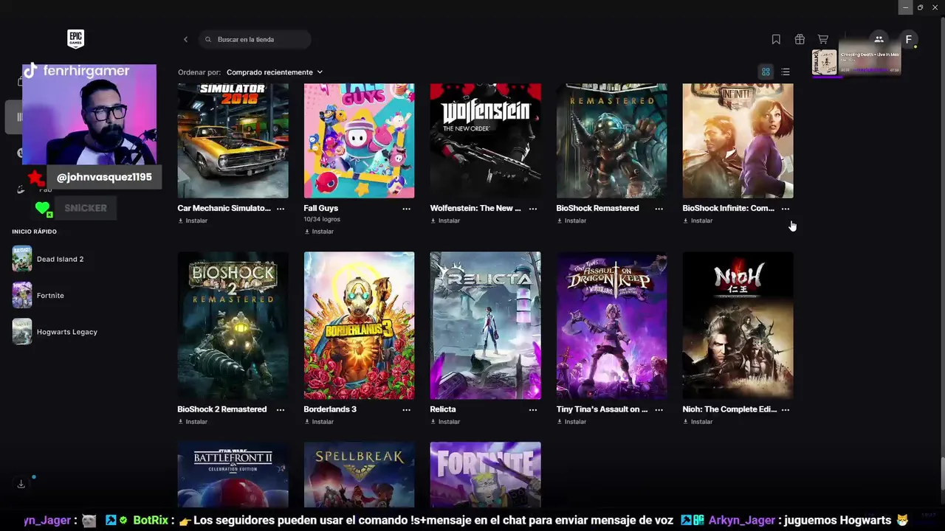Open options menu for BioShock 2 Remastered

pos(280,409)
